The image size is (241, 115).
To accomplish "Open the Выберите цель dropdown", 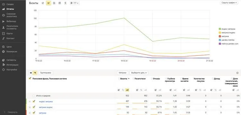I will tap(139, 73).
